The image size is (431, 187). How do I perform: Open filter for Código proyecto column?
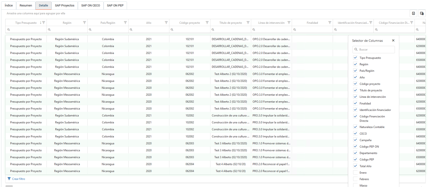point(207,23)
